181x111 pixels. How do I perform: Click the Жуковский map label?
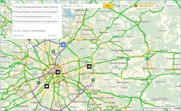pos(112,106)
